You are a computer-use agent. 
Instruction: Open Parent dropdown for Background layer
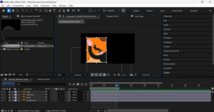(x=78, y=100)
